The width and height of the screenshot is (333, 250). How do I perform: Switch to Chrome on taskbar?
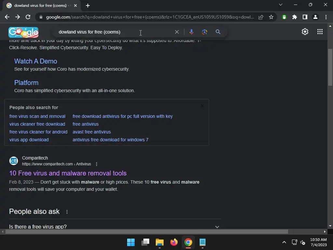[x=188, y=242]
